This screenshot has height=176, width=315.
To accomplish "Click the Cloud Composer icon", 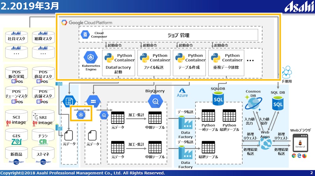I will [x=85, y=35].
